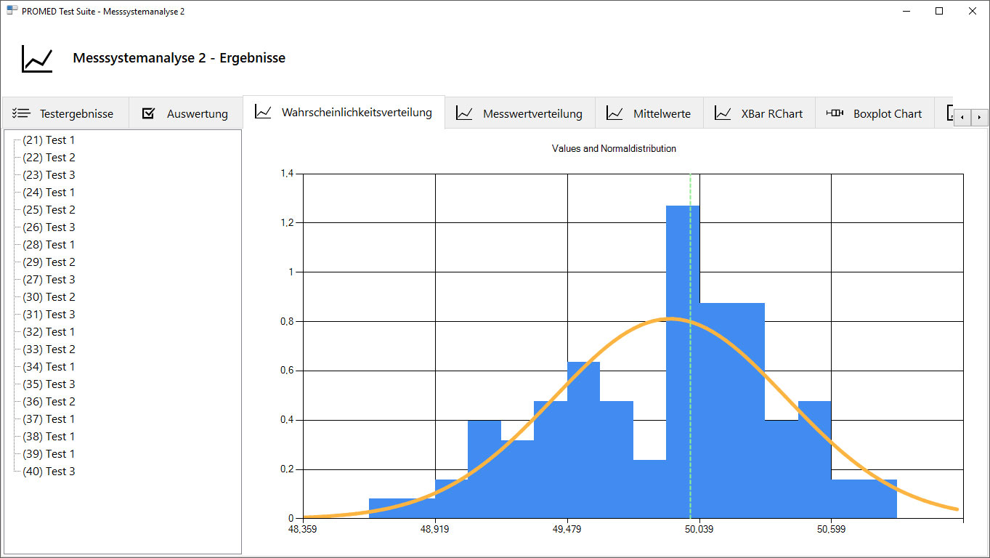Viewport: 990px width, 558px height.
Task: Click the PROMED app icon in title bar
Action: [x=12, y=11]
